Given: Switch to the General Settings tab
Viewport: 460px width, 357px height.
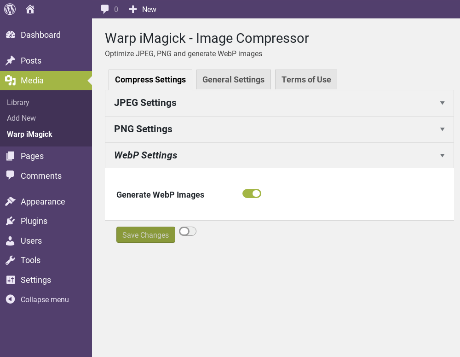Looking at the screenshot, I should (x=233, y=80).
